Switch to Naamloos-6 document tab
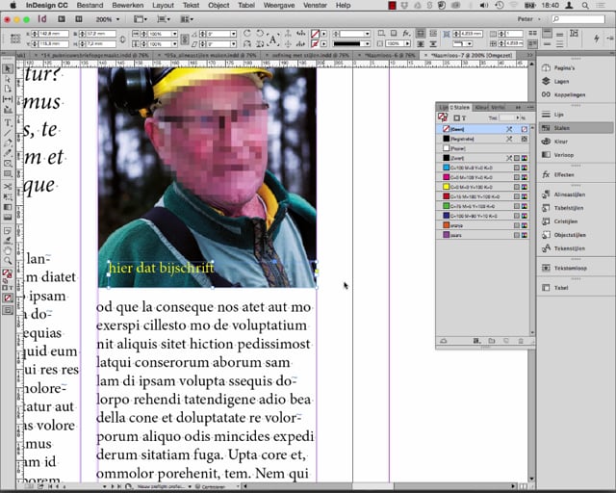Image resolution: width=616 pixels, height=493 pixels. tap(390, 56)
